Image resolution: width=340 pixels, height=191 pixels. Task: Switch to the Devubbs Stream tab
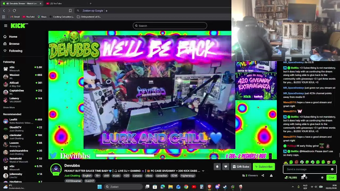click(22, 3)
